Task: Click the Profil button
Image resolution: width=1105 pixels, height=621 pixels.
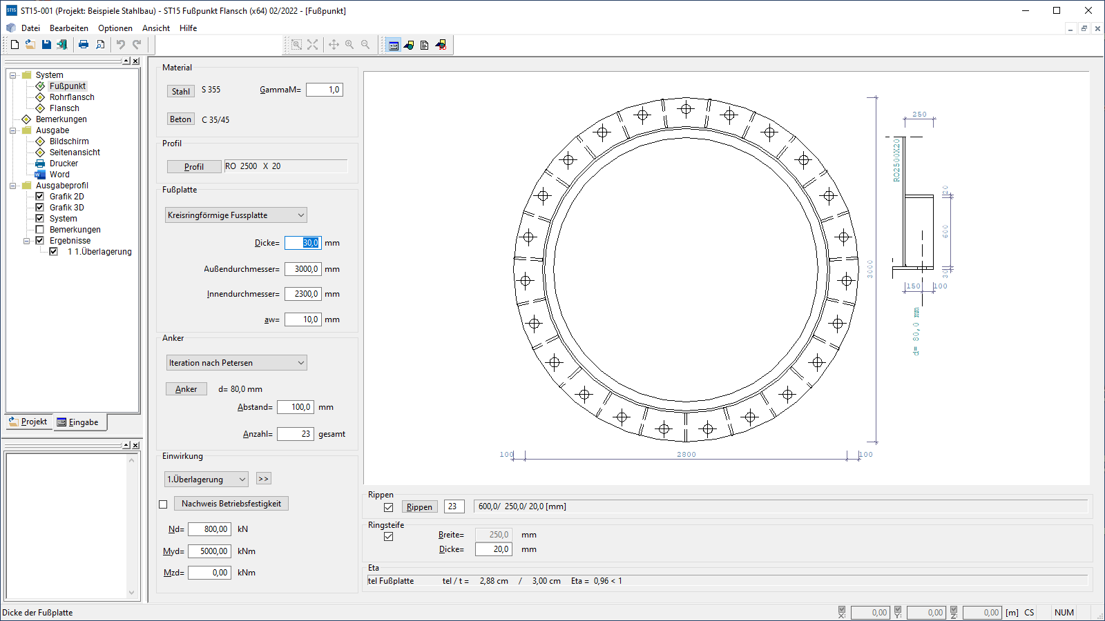Action: tap(194, 166)
